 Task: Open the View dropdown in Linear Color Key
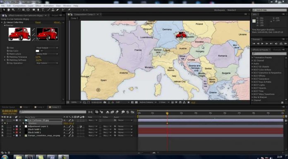[47, 48]
